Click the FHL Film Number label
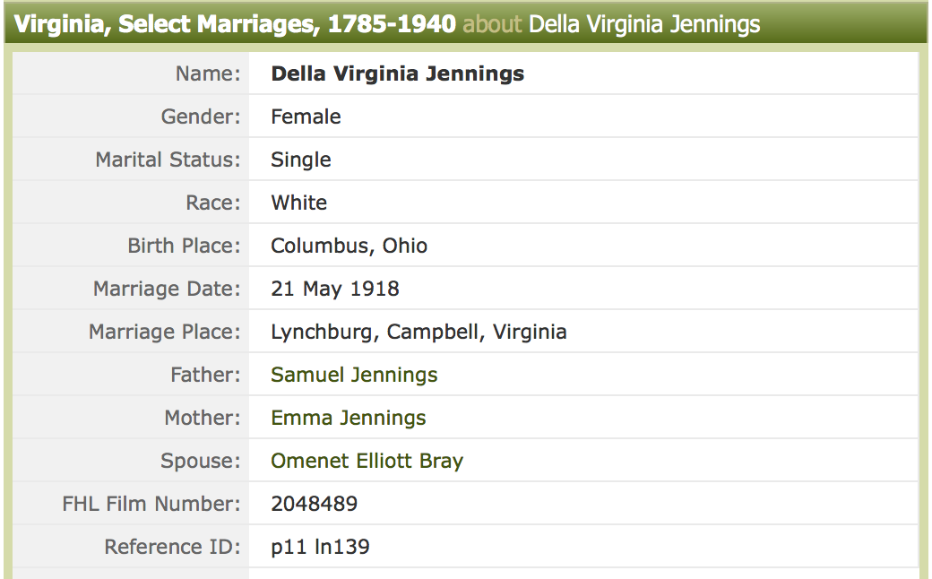Viewport: 932px width, 579px height. coord(151,504)
